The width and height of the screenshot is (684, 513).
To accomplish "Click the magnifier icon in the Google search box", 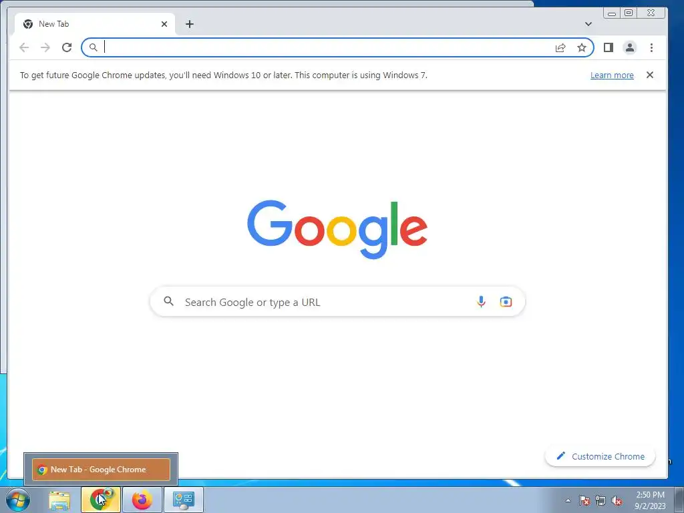I will pyautogui.click(x=169, y=301).
